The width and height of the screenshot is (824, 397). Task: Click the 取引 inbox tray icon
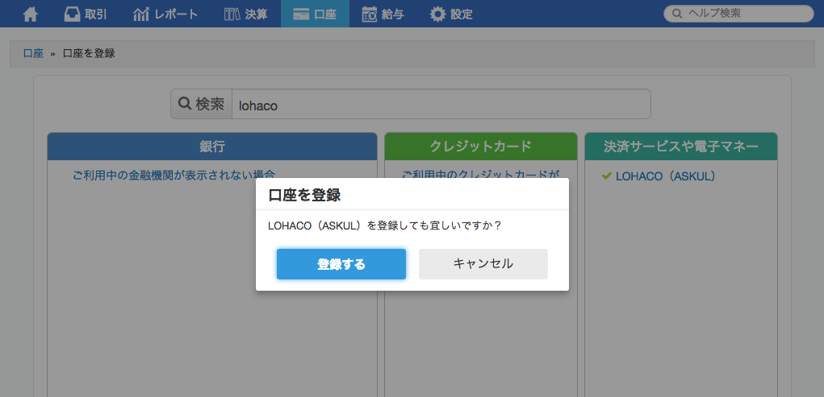72,14
